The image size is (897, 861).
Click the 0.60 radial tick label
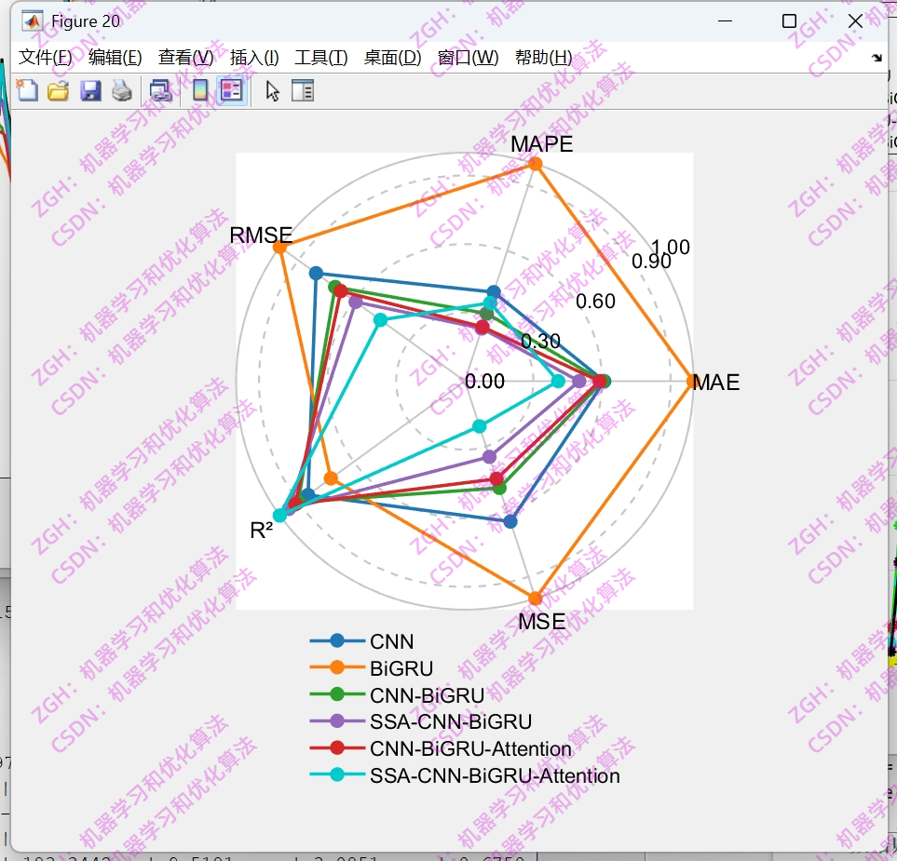click(595, 302)
